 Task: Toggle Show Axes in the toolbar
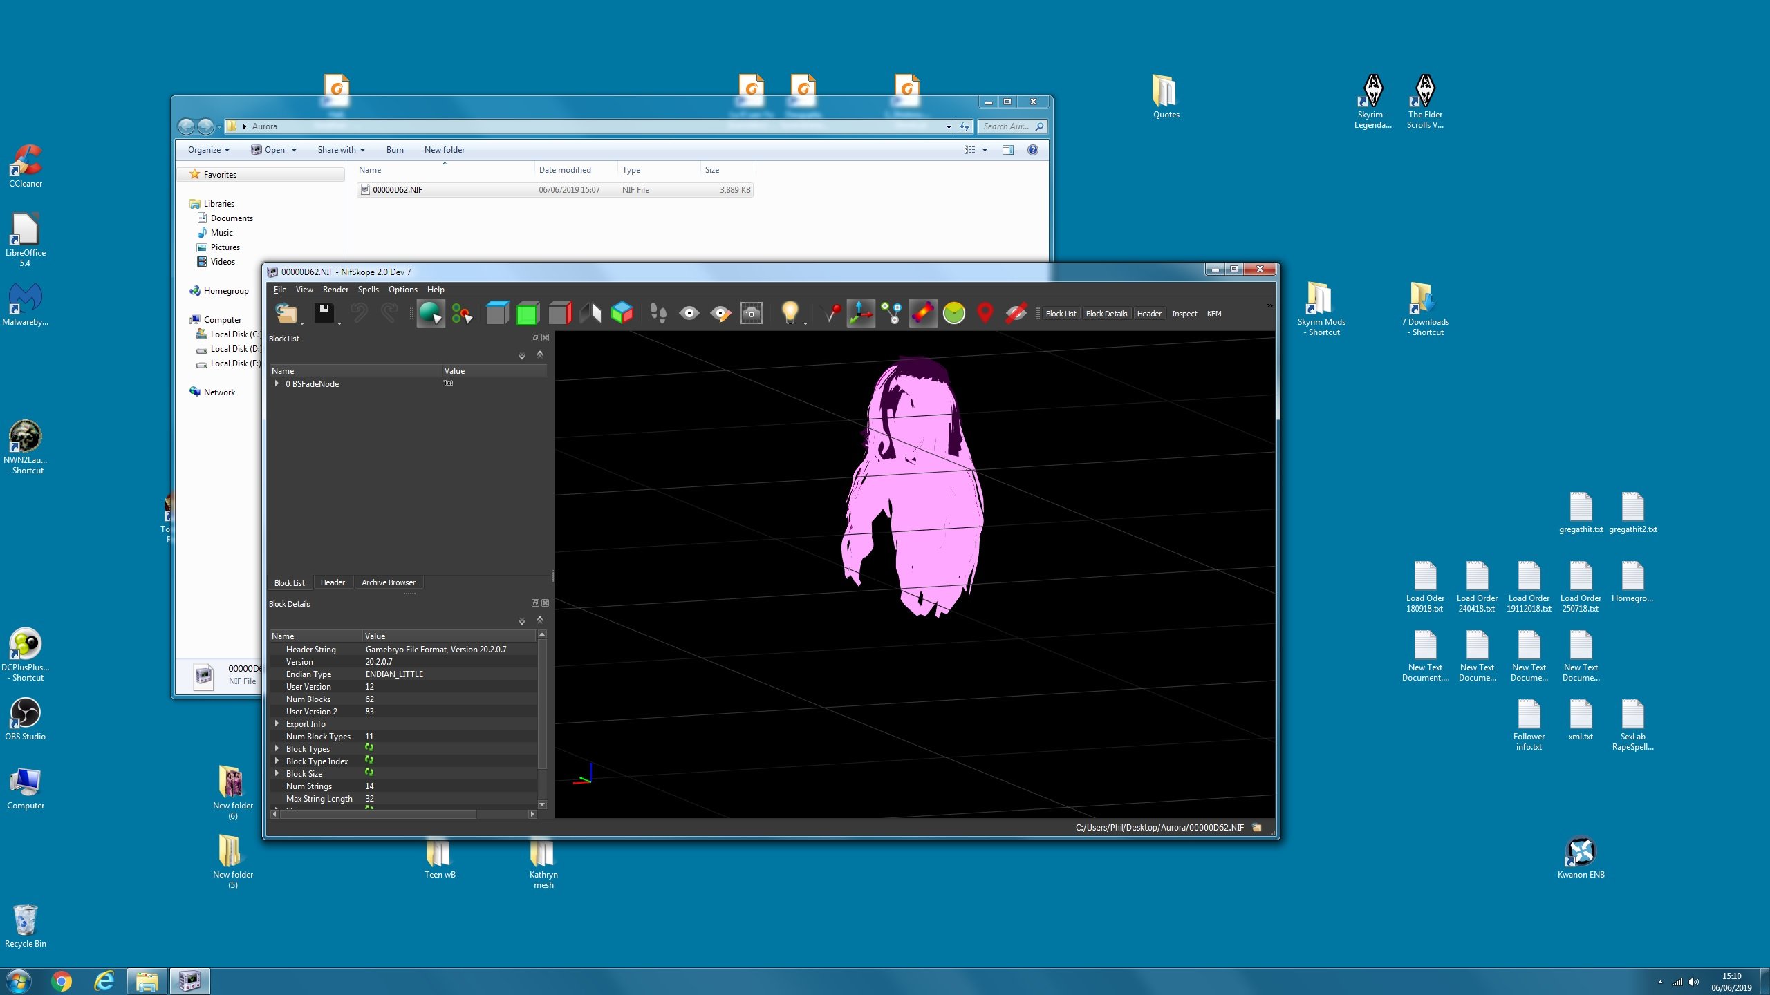coord(861,313)
